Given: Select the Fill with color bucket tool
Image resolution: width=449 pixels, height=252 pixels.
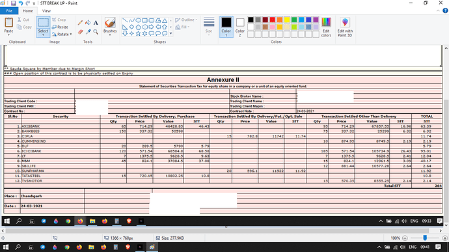Looking at the screenshot, I should (88, 23).
